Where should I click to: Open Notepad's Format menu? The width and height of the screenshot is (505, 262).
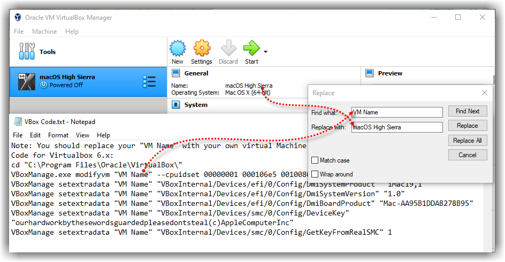click(x=58, y=135)
